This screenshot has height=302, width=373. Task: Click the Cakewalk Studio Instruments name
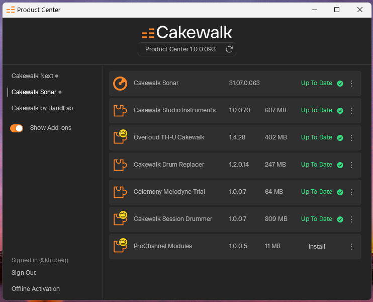click(174, 110)
